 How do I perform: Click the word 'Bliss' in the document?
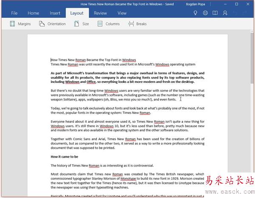tap(113, 99)
